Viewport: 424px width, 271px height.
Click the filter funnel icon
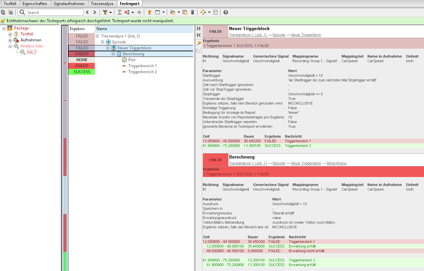[x=105, y=12]
